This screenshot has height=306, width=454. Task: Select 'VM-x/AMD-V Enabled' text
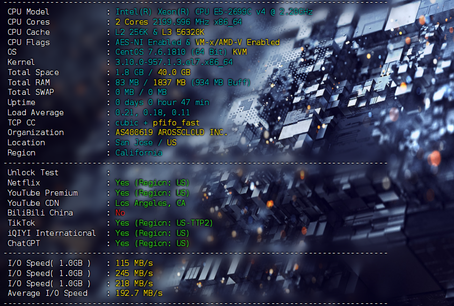(x=237, y=42)
